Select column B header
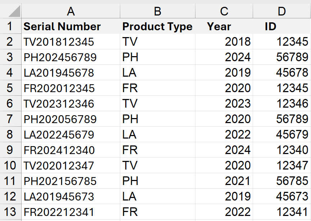Image resolution: width=311 pixels, height=221 pixels. [157, 11]
